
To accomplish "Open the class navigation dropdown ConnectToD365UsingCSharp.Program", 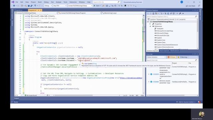I will [80, 13].
